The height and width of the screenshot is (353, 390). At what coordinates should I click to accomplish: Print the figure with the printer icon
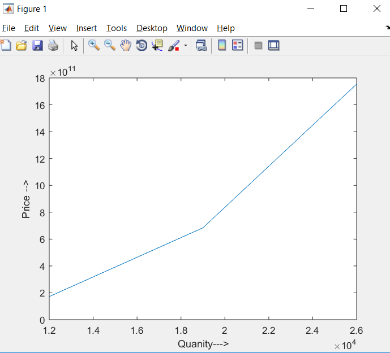[x=53, y=46]
